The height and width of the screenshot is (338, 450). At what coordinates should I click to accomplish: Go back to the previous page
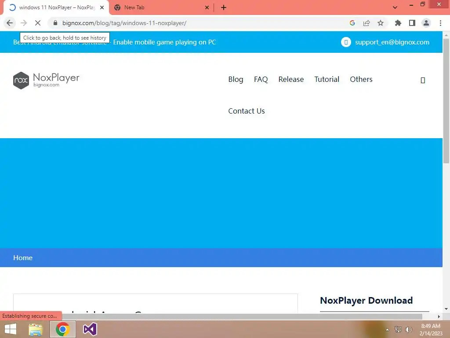[10, 23]
